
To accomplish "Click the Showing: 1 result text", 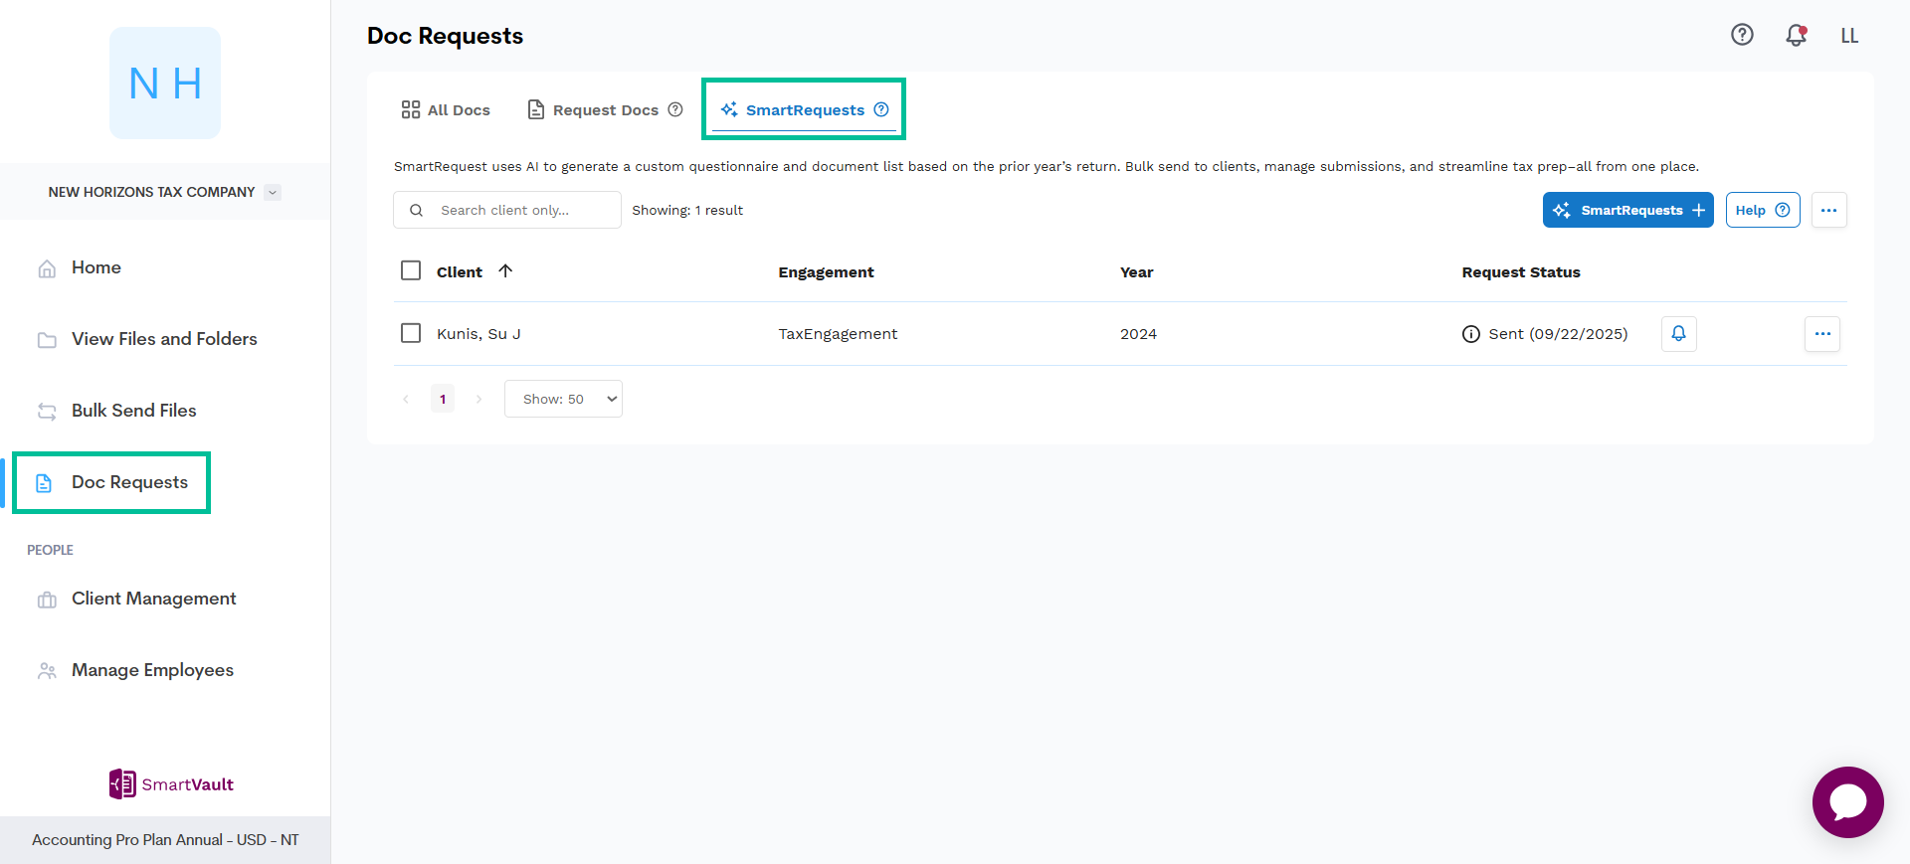I will tap(687, 210).
